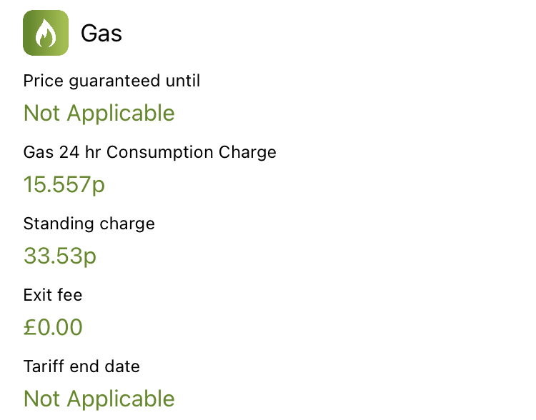Click Not Applicable under Price guaranteed until
536x420 pixels.
coord(99,113)
